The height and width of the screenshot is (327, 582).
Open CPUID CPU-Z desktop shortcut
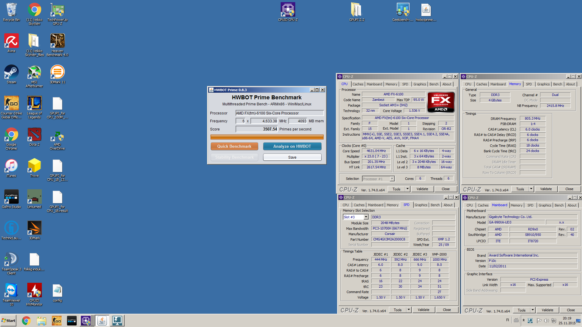click(288, 12)
